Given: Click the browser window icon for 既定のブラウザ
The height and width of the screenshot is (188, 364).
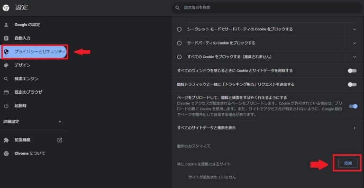Looking at the screenshot, I should [x=6, y=92].
